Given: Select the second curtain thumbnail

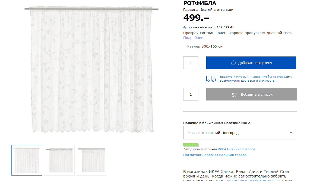Looking at the screenshot, I should (59, 160).
